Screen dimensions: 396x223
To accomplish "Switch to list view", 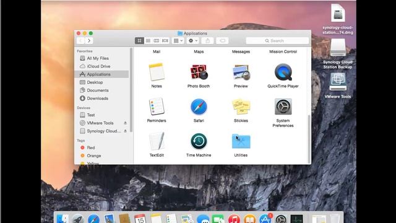I will pos(148,41).
